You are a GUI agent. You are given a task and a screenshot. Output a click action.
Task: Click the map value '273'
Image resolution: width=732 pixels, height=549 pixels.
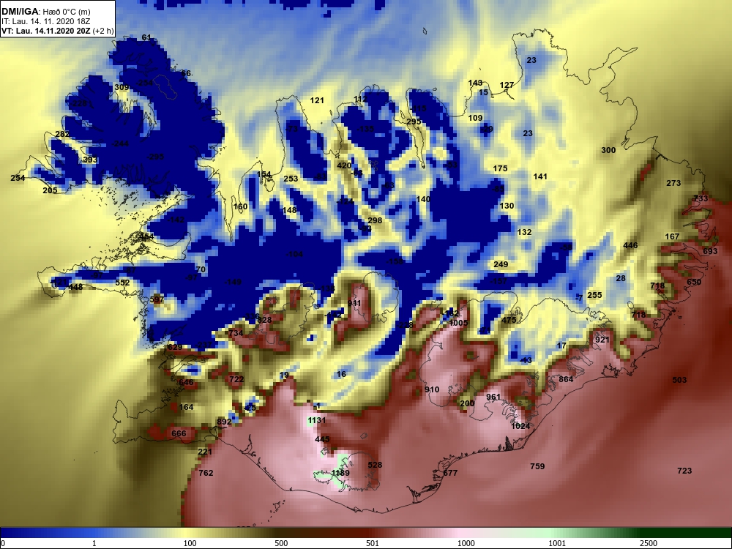[673, 183]
